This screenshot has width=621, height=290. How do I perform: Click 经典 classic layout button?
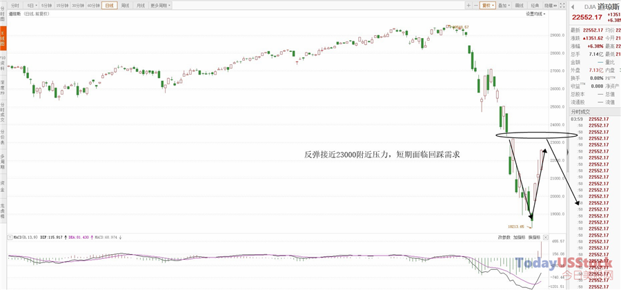tap(535, 6)
